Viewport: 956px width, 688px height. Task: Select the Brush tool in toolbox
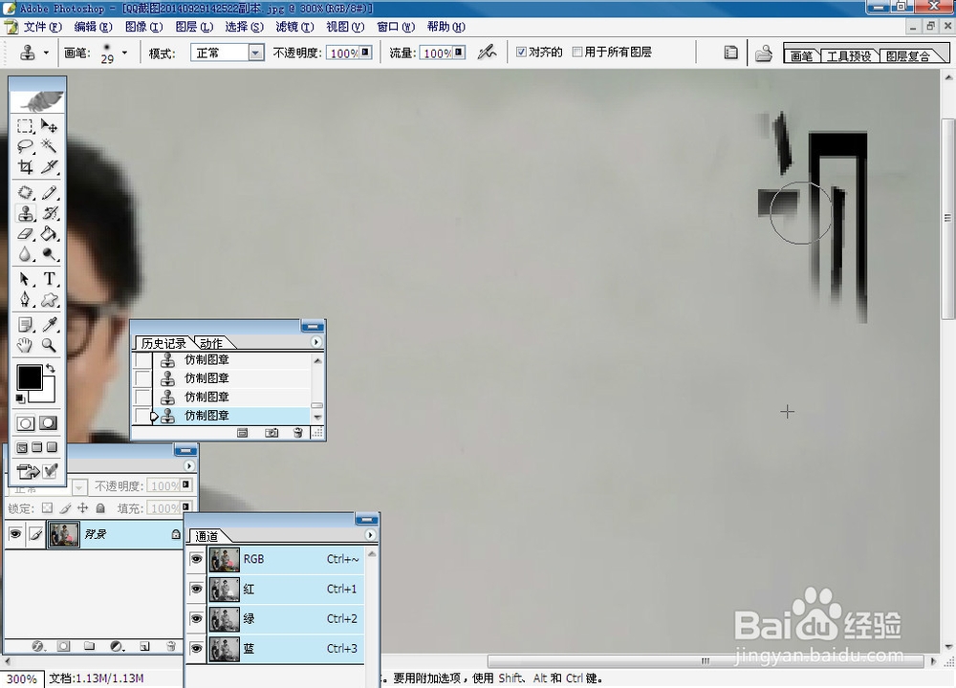[49, 193]
